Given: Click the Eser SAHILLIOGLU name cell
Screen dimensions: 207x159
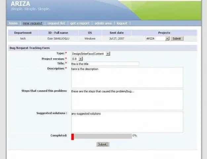Looking at the screenshot, I should pos(58,38).
